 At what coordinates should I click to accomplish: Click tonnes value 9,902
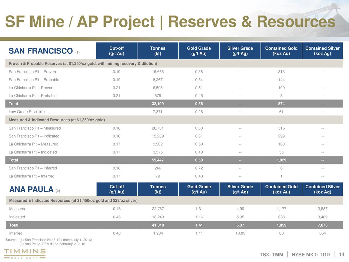(158, 144)
